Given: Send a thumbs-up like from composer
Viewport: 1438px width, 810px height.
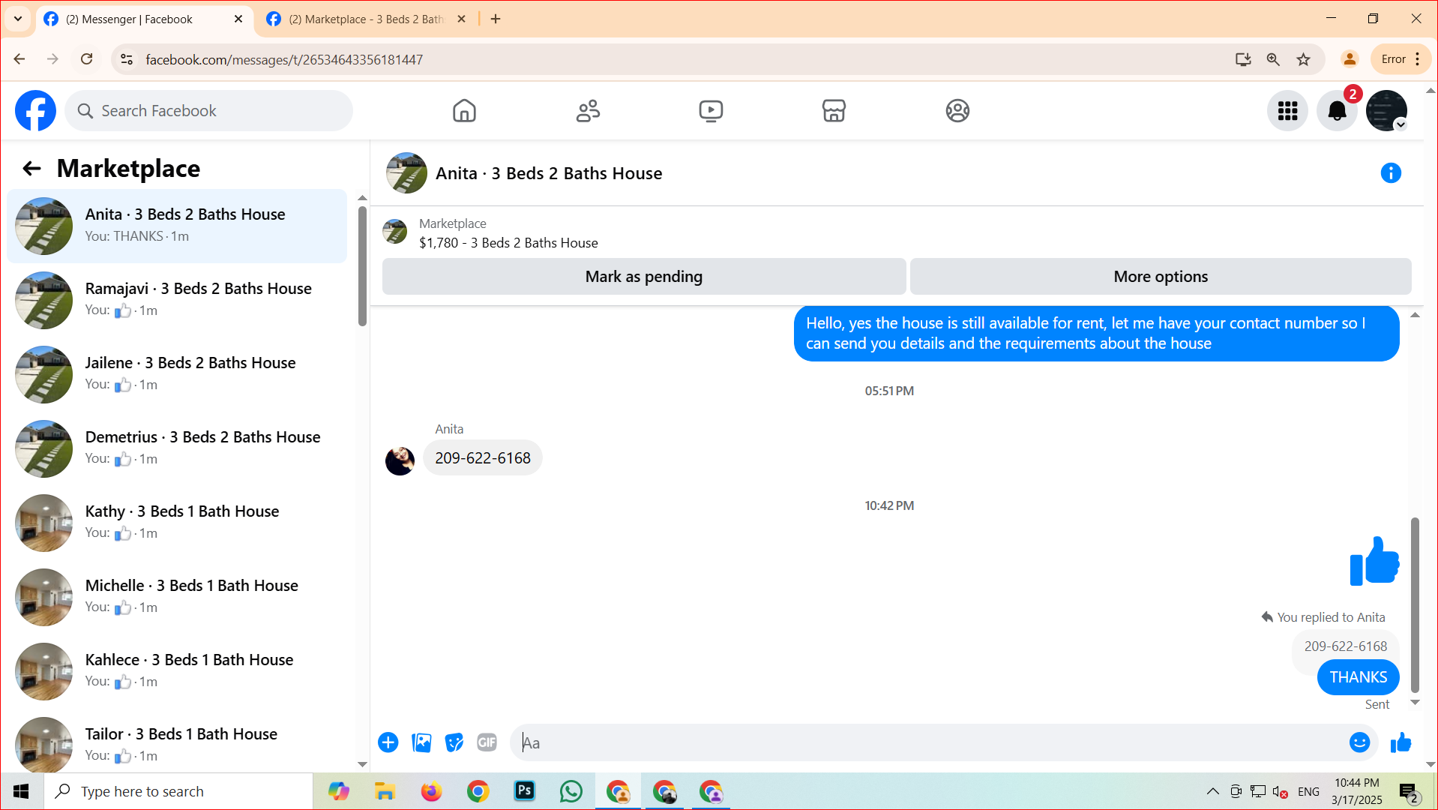Looking at the screenshot, I should [1401, 742].
